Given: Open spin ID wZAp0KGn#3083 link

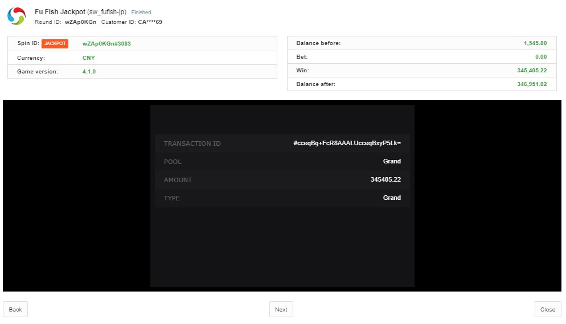Looking at the screenshot, I should (106, 44).
